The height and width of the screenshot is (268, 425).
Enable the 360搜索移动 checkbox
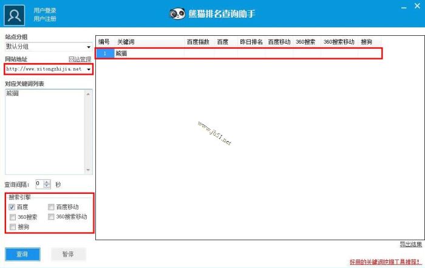coord(51,217)
